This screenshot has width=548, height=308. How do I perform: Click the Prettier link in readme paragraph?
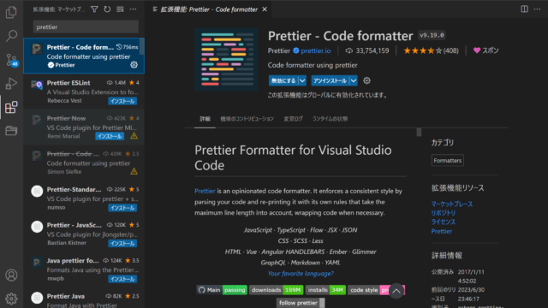coord(205,191)
